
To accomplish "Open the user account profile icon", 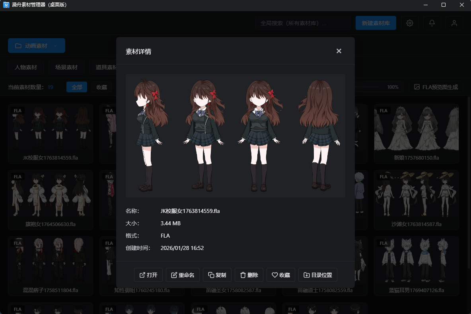I will (454, 23).
